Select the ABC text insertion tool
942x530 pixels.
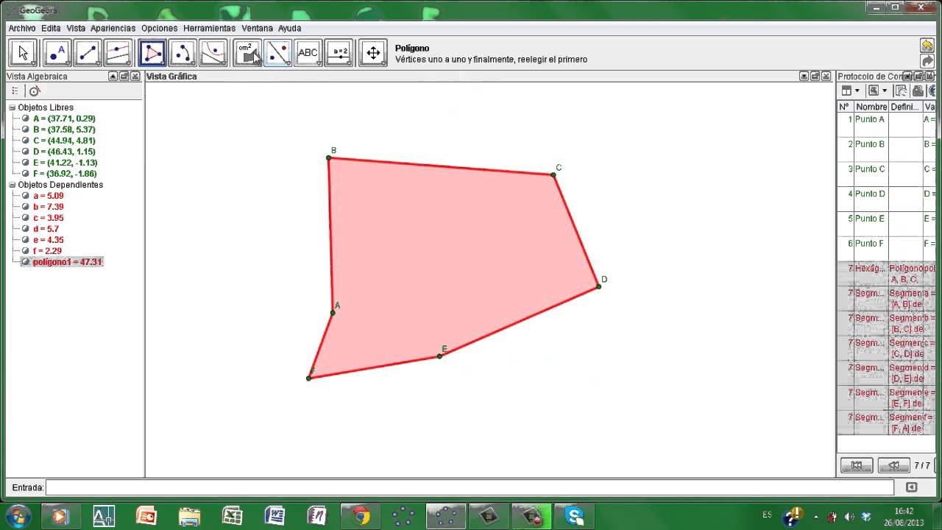308,53
